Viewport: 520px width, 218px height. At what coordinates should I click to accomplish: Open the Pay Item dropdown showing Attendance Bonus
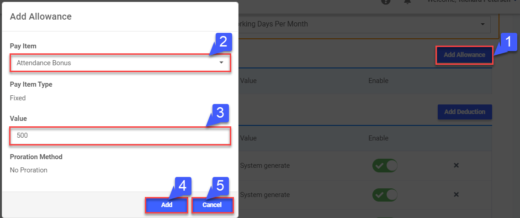[120, 63]
